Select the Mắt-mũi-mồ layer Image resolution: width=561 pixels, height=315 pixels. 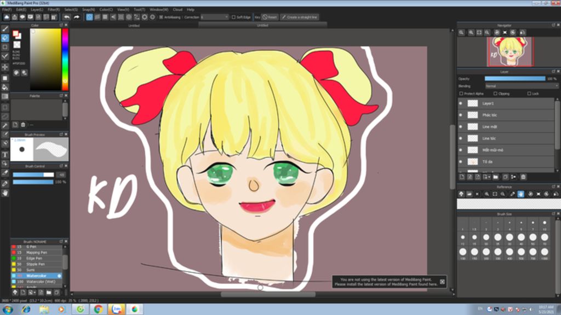pyautogui.click(x=506, y=150)
